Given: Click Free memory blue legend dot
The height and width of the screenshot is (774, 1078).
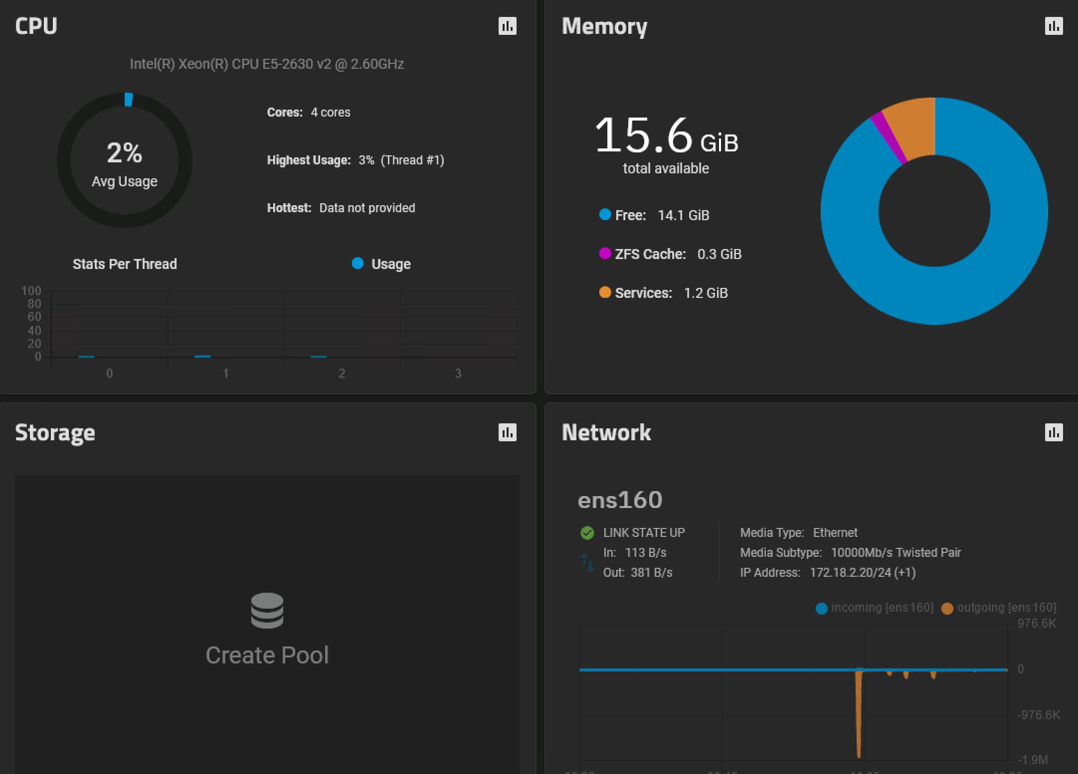Looking at the screenshot, I should pyautogui.click(x=605, y=215).
